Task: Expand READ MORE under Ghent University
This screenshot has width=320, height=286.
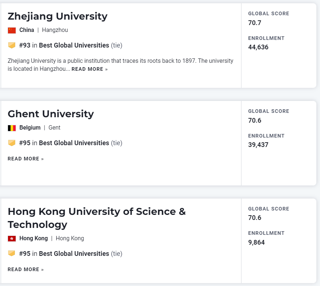Action: (x=25, y=159)
